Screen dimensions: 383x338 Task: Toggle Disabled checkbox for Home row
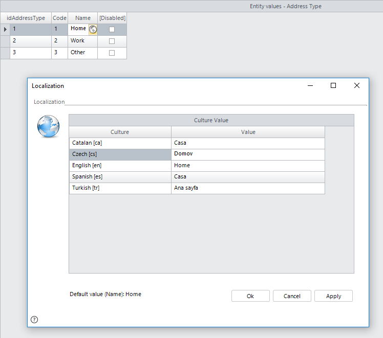112,30
